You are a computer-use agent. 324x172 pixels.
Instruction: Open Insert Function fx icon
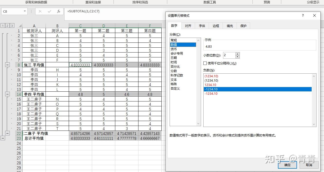coord(59,11)
